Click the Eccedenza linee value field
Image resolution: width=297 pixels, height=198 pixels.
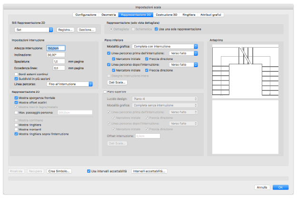59,68
